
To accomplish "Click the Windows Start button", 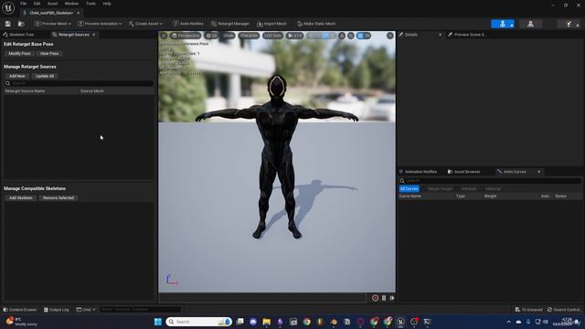I will [158, 322].
